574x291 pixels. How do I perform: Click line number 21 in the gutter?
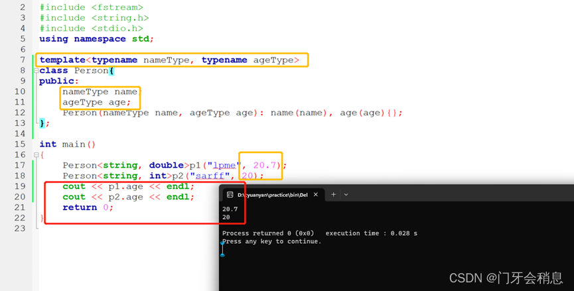(x=20, y=207)
